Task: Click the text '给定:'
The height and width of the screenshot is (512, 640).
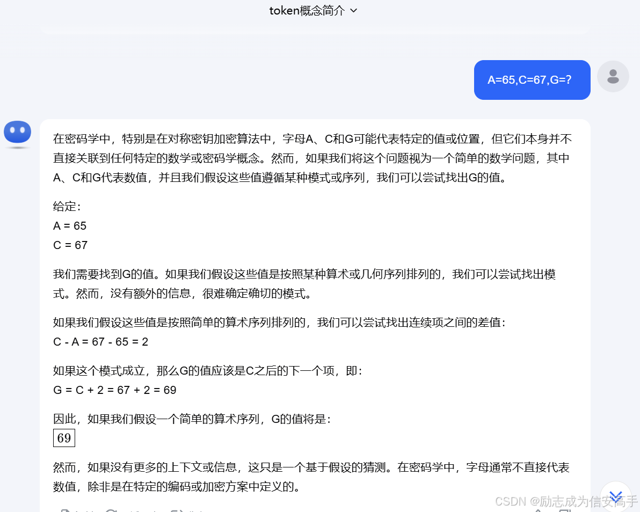Action: tap(67, 207)
